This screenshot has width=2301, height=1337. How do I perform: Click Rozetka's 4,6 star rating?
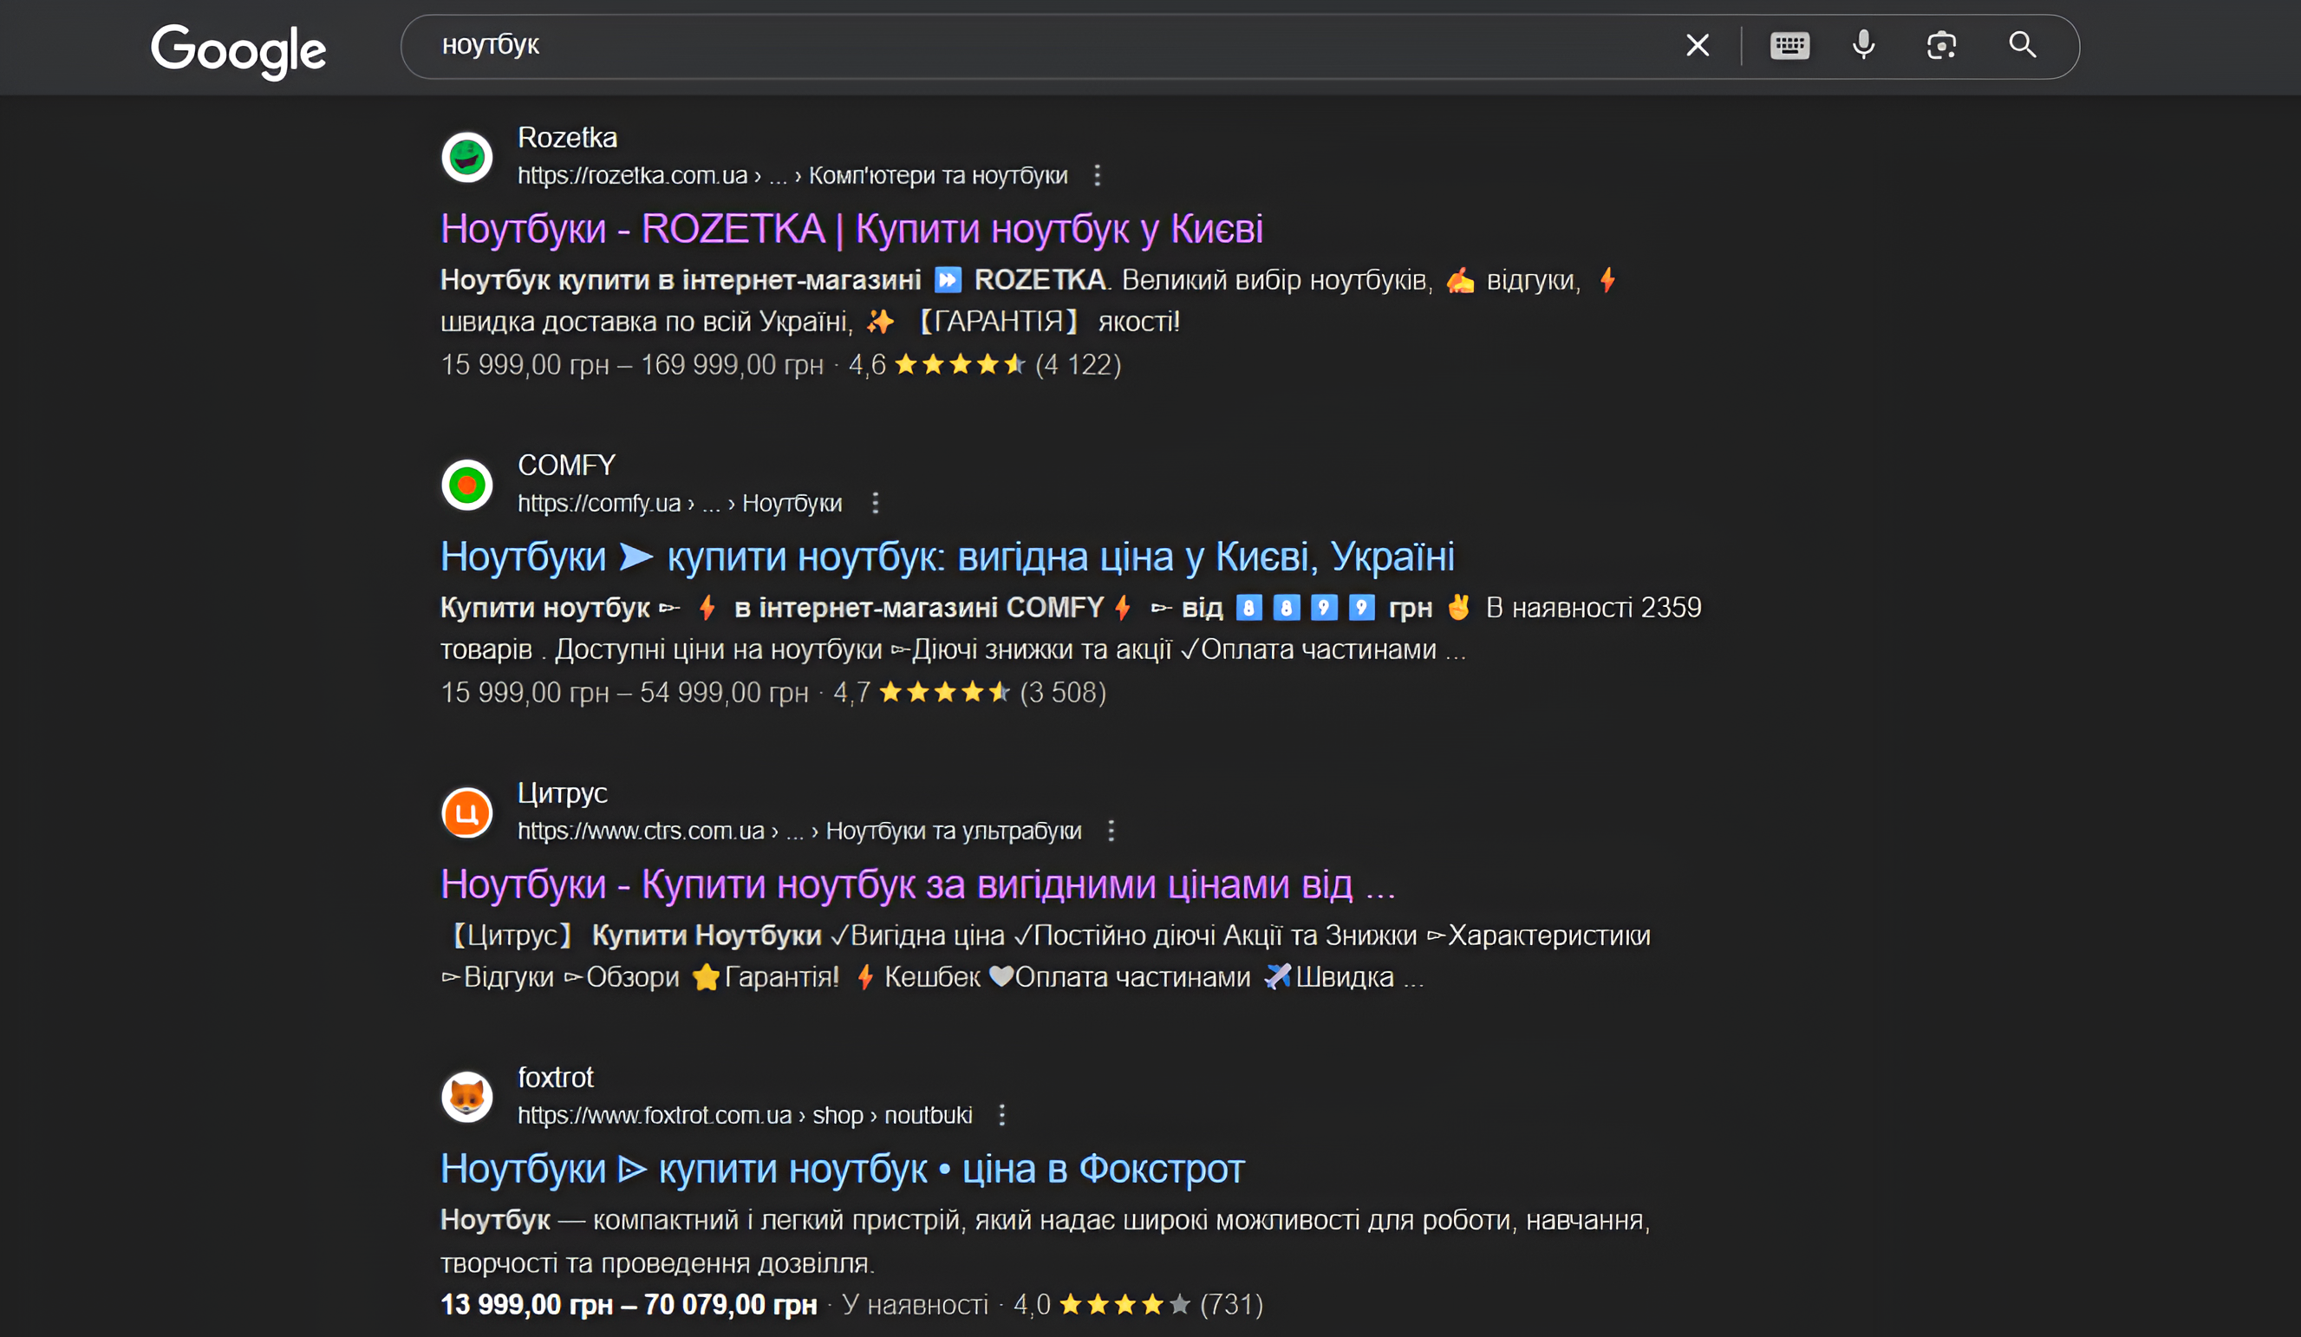(937, 365)
